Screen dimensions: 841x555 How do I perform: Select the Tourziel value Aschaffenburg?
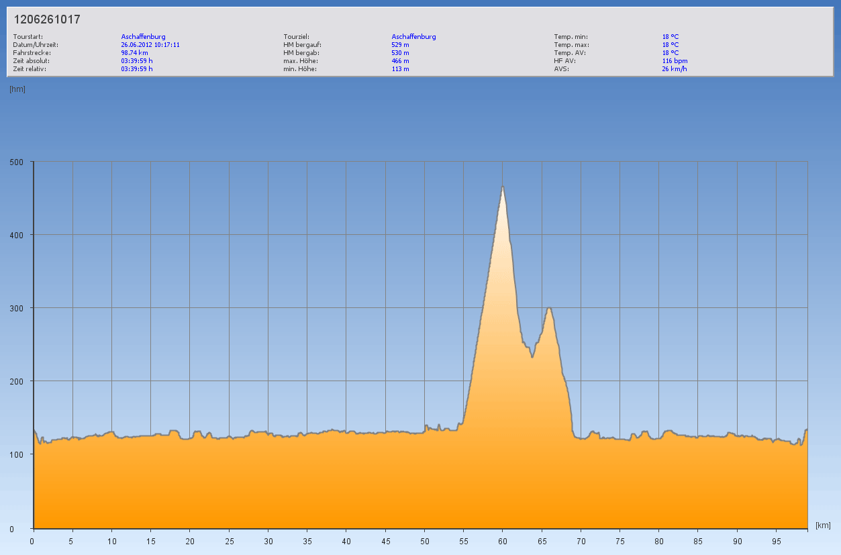point(413,36)
